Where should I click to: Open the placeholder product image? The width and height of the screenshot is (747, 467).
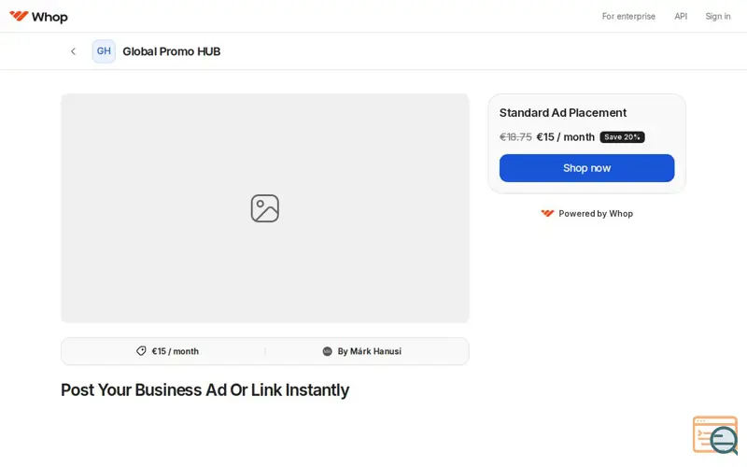265,208
